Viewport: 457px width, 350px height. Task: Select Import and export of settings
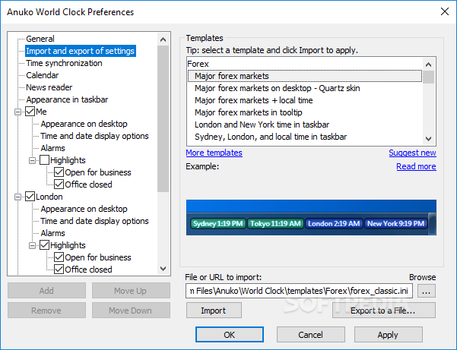coord(80,51)
